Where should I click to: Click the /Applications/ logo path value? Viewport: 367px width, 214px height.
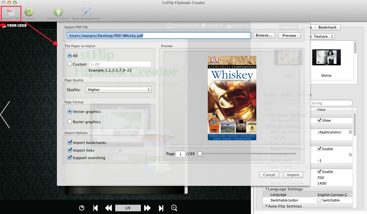click(329, 132)
